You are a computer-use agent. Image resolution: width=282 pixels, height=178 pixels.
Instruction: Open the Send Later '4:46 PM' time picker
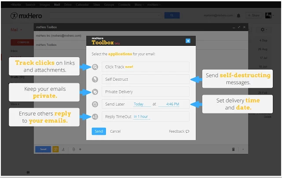(x=169, y=104)
